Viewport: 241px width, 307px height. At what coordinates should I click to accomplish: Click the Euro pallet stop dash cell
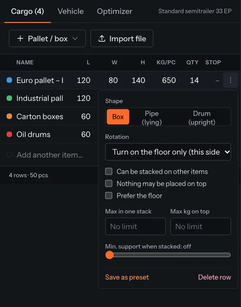coord(217,80)
